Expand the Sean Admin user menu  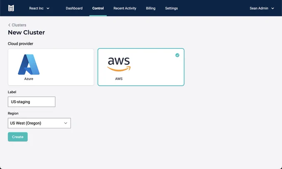[262, 8]
